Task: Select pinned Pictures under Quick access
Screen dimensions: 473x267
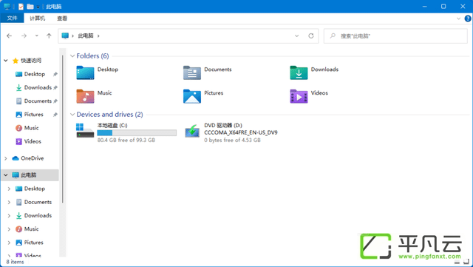Action: tap(33, 115)
